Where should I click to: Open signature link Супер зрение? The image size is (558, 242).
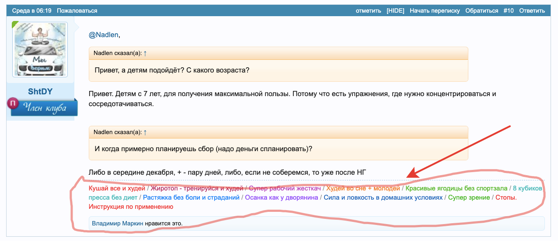(x=469, y=197)
